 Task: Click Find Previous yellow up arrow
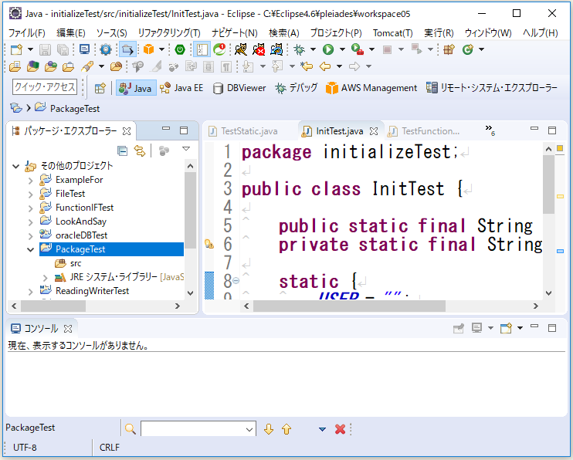point(286,429)
